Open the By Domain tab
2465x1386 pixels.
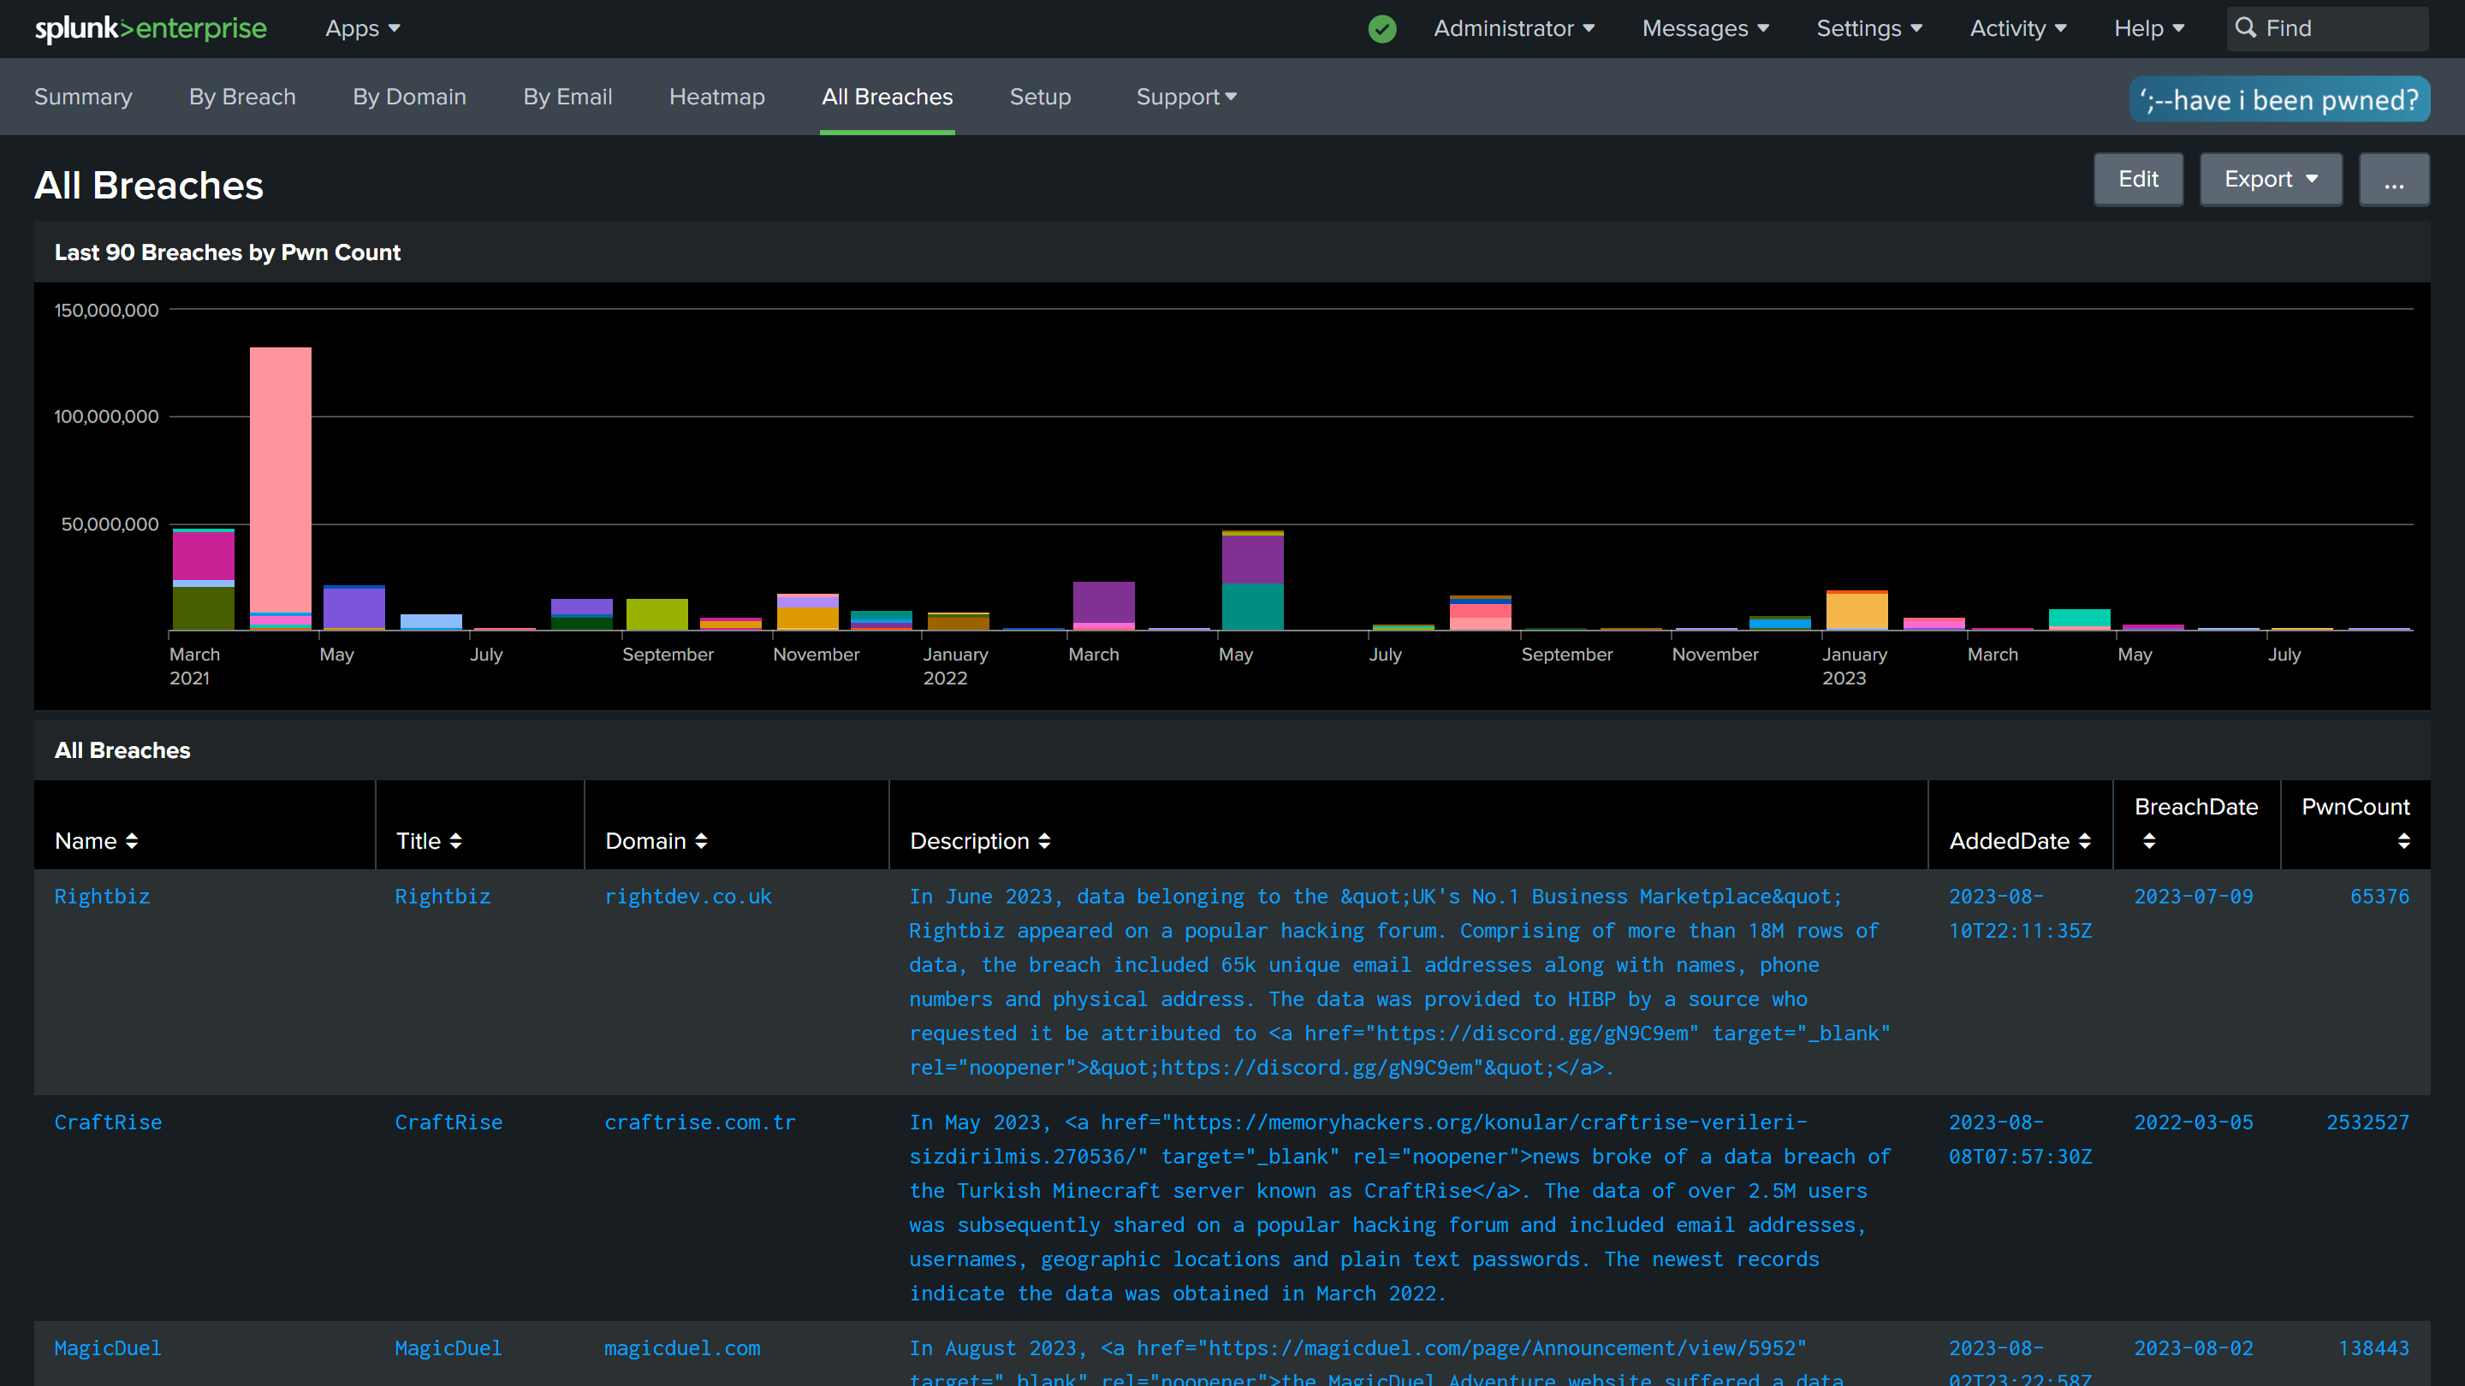coord(408,97)
